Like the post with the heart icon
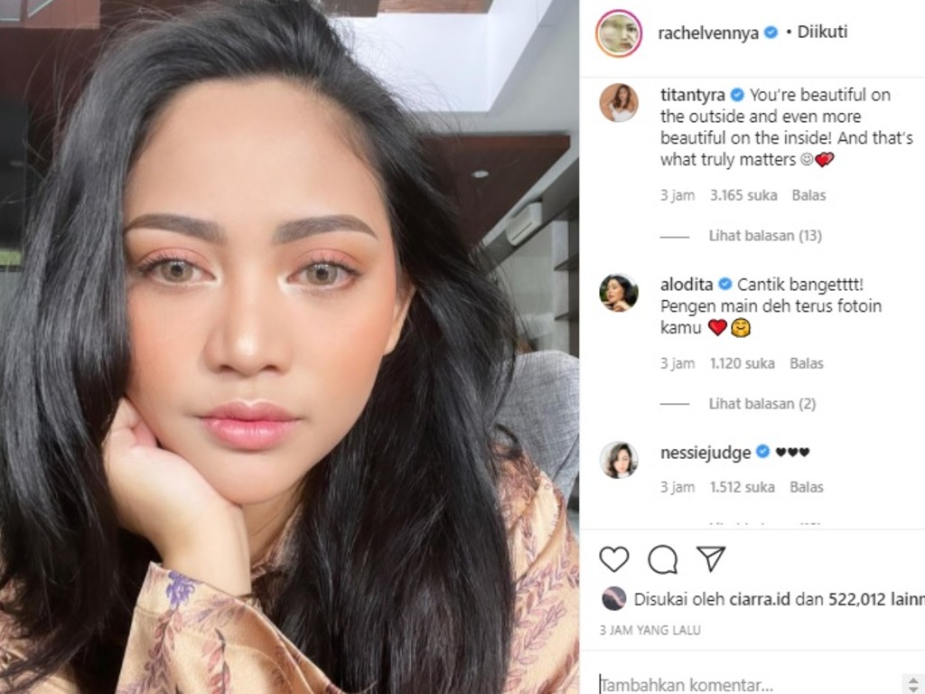Viewport: 925px width, 694px height. pyautogui.click(x=614, y=558)
